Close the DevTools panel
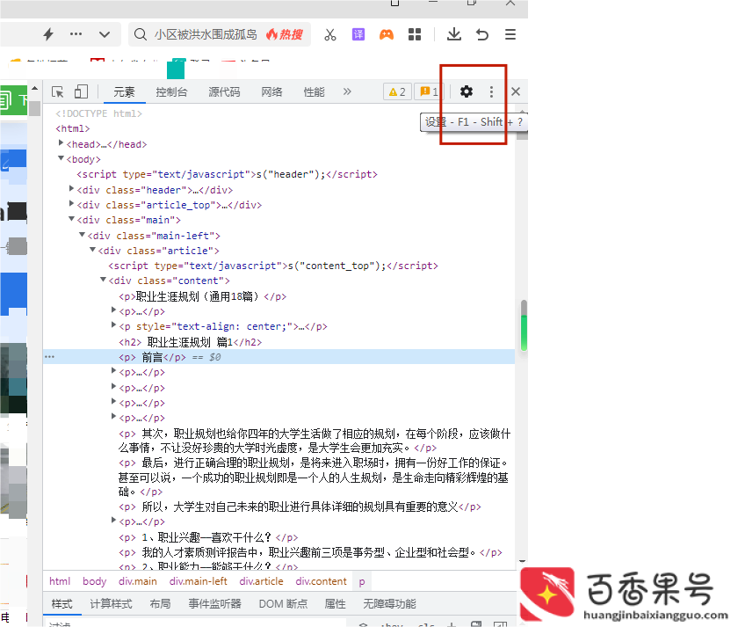 [x=516, y=91]
